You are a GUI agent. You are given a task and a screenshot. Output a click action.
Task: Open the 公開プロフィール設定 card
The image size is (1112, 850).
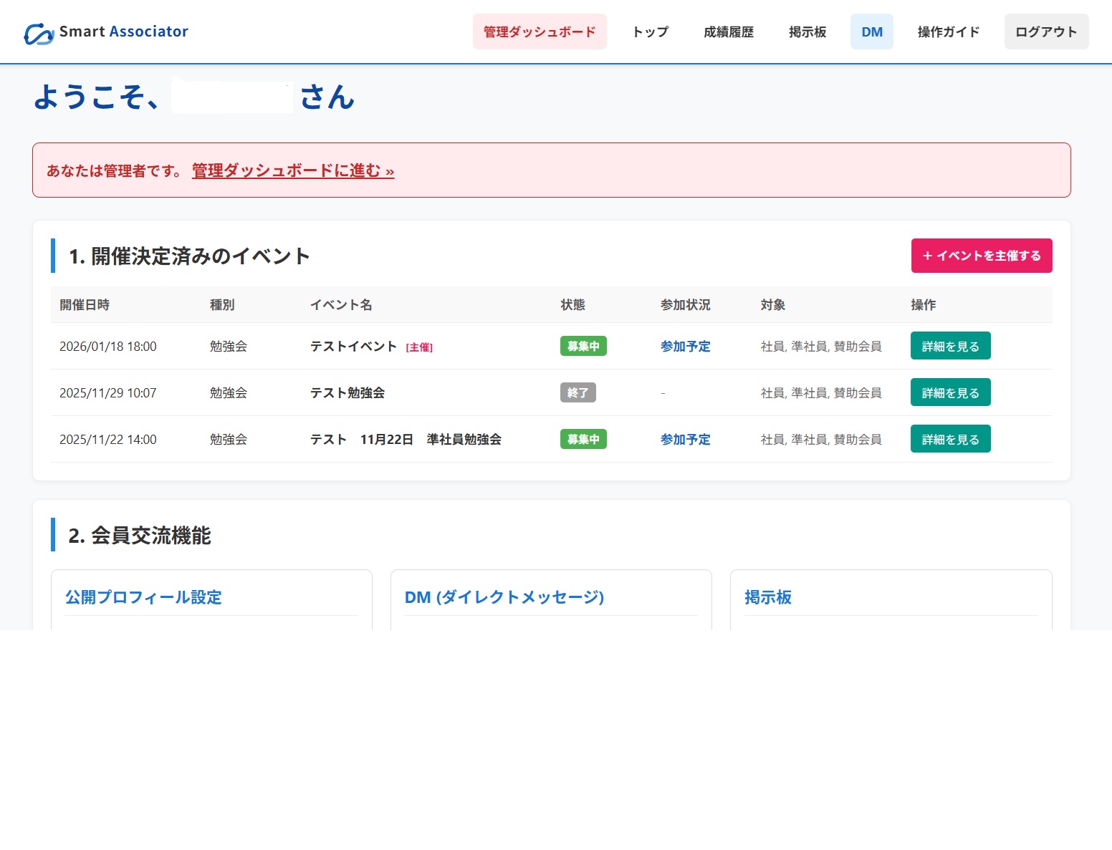[143, 597]
